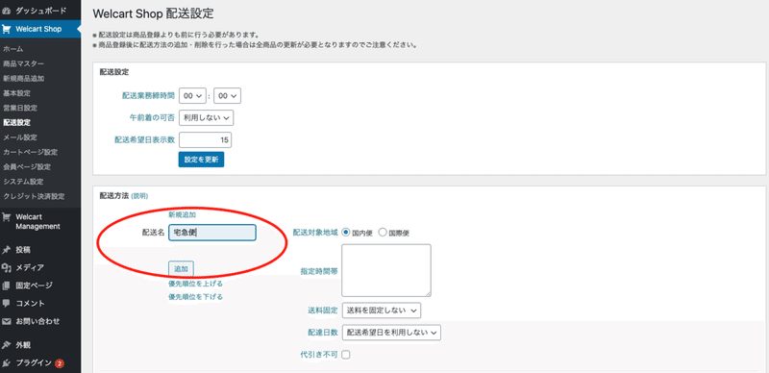Click the 午前着の可否 label
Image resolution: width=769 pixels, height=373 pixels.
(x=152, y=118)
